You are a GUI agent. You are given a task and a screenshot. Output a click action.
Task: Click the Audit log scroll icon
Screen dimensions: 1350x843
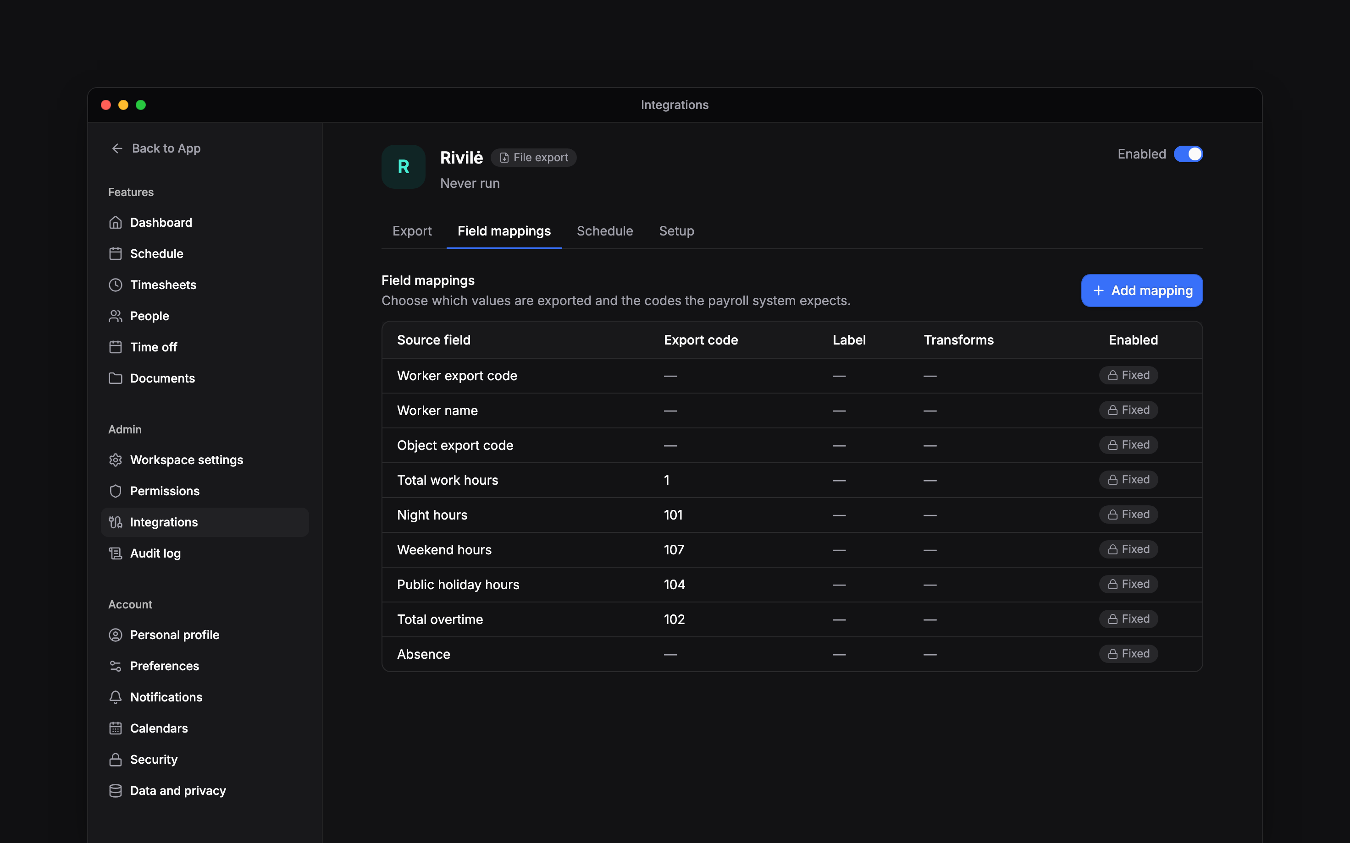pyautogui.click(x=116, y=553)
